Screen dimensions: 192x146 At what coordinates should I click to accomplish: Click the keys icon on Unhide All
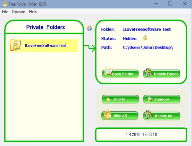point(149,115)
